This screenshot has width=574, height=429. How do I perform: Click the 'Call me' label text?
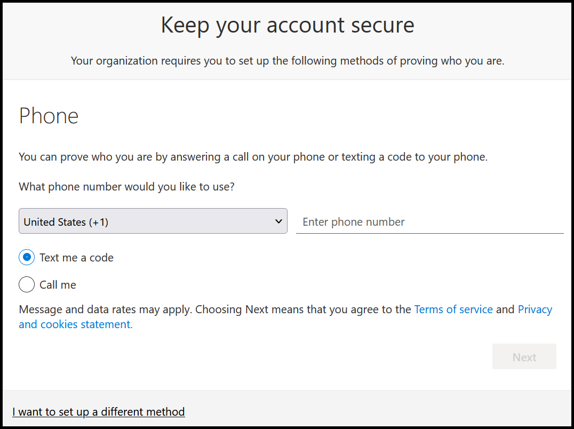tap(58, 285)
